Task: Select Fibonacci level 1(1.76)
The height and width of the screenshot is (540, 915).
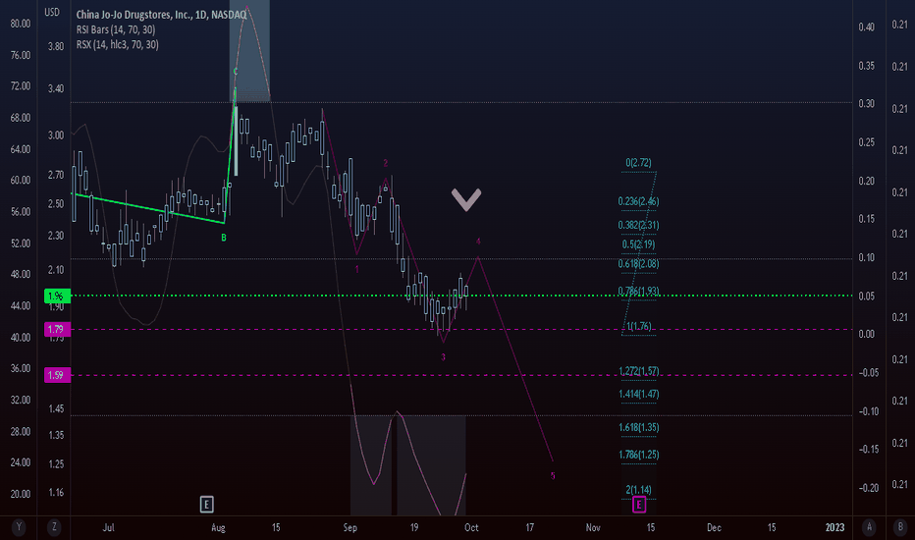Action: [x=638, y=326]
